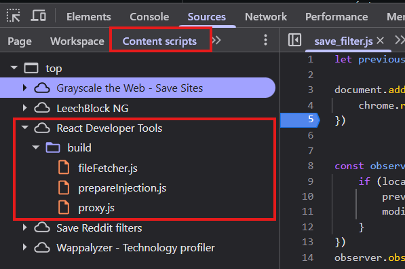The image size is (405, 269).
Task: Select the Content scripts sub-tab
Action: click(x=159, y=41)
